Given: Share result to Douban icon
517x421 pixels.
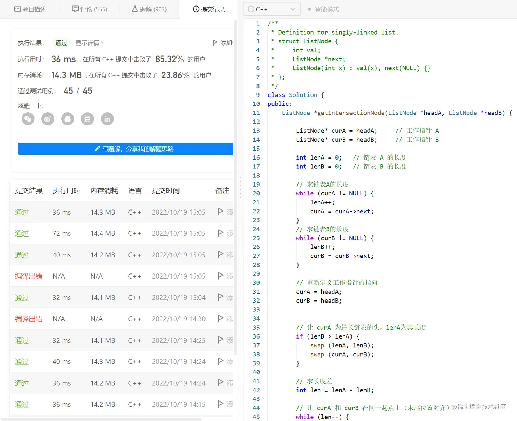Looking at the screenshot, I should click(88, 119).
